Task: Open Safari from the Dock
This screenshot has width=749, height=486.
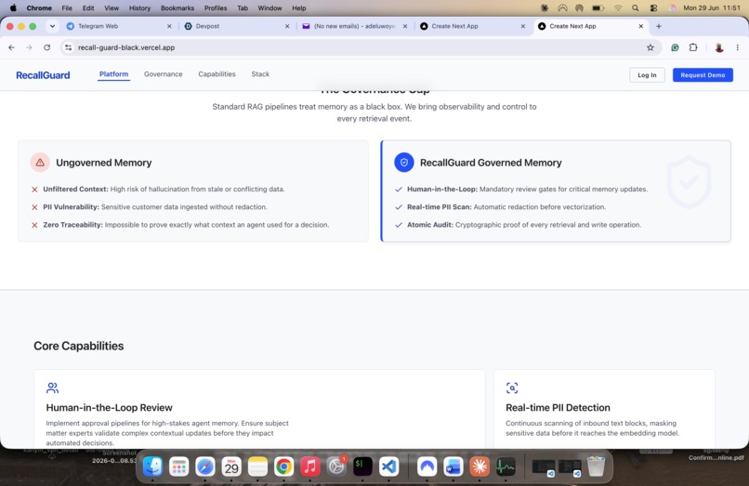Action: tap(205, 466)
